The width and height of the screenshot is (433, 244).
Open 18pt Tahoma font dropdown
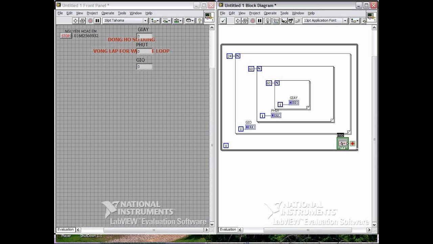126,21
